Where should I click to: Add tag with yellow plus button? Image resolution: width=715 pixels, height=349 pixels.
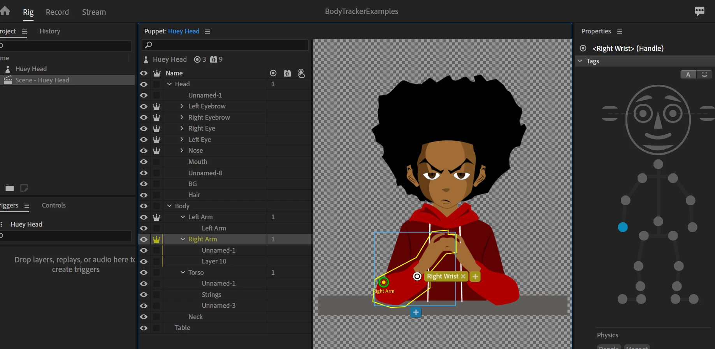pos(475,276)
